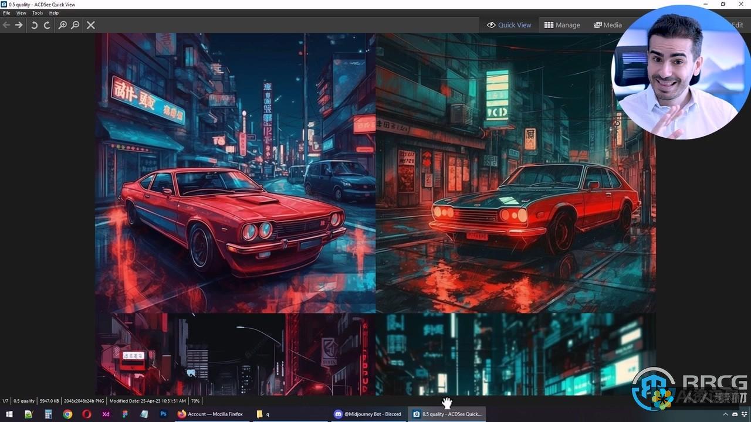Switch to ACDSee Quick View taskbar button
Image resolution: width=751 pixels, height=422 pixels.
point(446,414)
